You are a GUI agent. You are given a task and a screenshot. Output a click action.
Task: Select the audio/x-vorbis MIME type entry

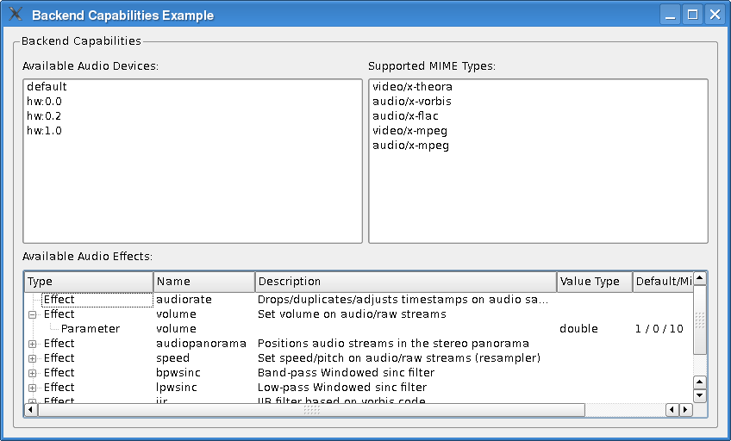click(x=411, y=102)
